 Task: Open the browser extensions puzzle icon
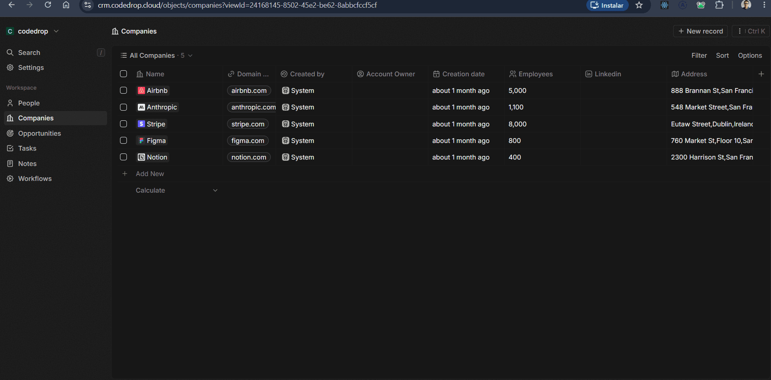(719, 5)
